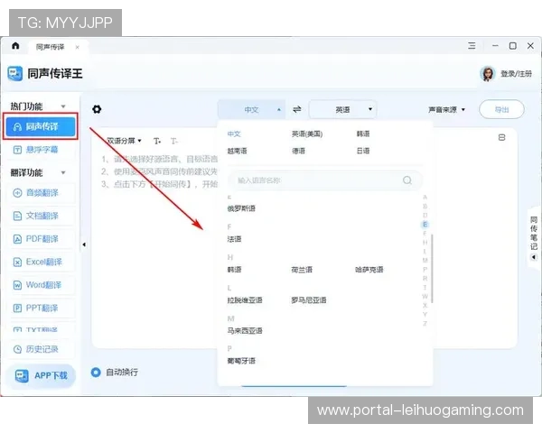Select 荷兰语 from language list
Image resolution: width=542 pixels, height=433 pixels.
302,270
